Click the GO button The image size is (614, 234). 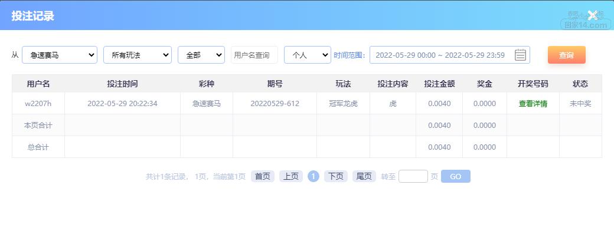tap(455, 177)
